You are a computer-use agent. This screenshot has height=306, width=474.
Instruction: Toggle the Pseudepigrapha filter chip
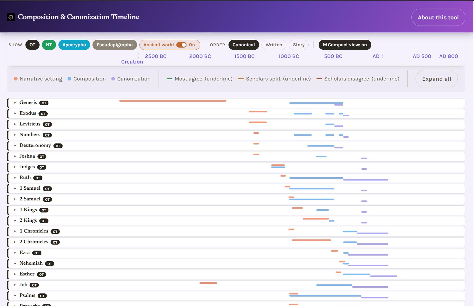coord(115,45)
